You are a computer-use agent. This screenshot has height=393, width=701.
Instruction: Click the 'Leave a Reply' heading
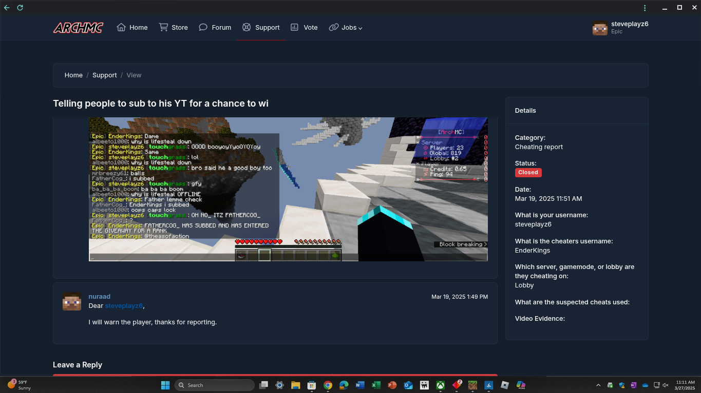click(78, 364)
